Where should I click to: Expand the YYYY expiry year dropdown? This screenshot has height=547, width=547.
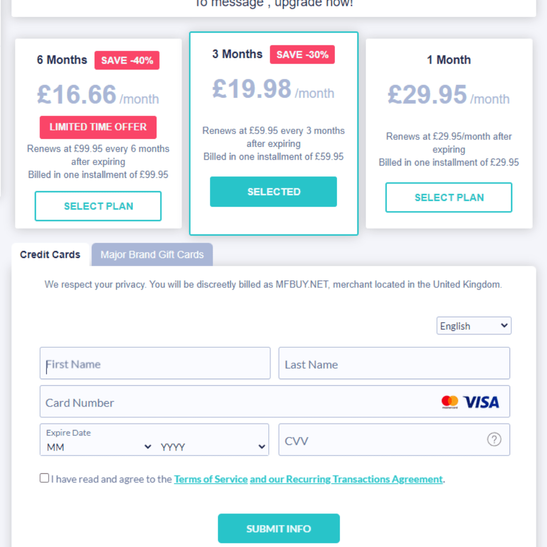click(x=213, y=447)
